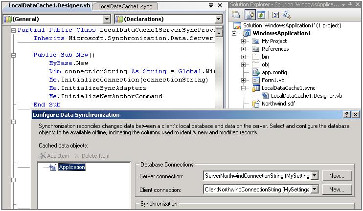Click the Properties icon in Solution Explorer toolbar
This screenshot has width=363, height=211.
[x=236, y=15]
